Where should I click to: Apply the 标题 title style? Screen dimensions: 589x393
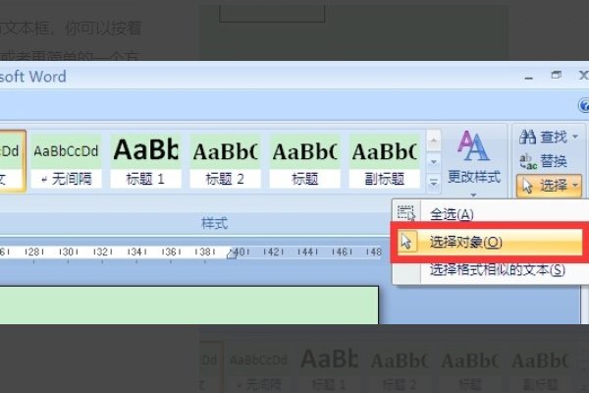pyautogui.click(x=304, y=162)
